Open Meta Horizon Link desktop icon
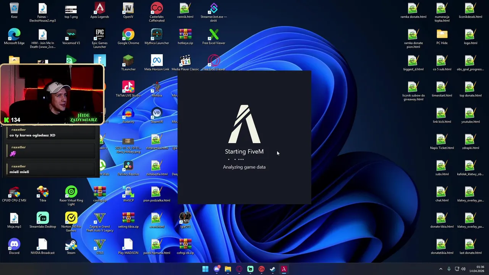The width and height of the screenshot is (489, 275). (157, 63)
